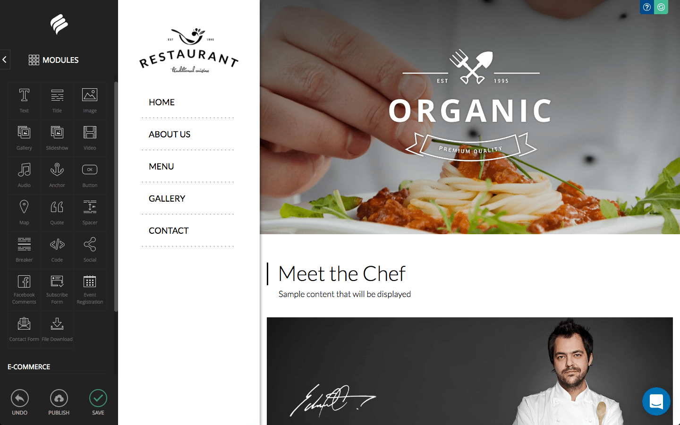Add Facebook Comments module
Screen dimensions: 680x425
coord(24,289)
